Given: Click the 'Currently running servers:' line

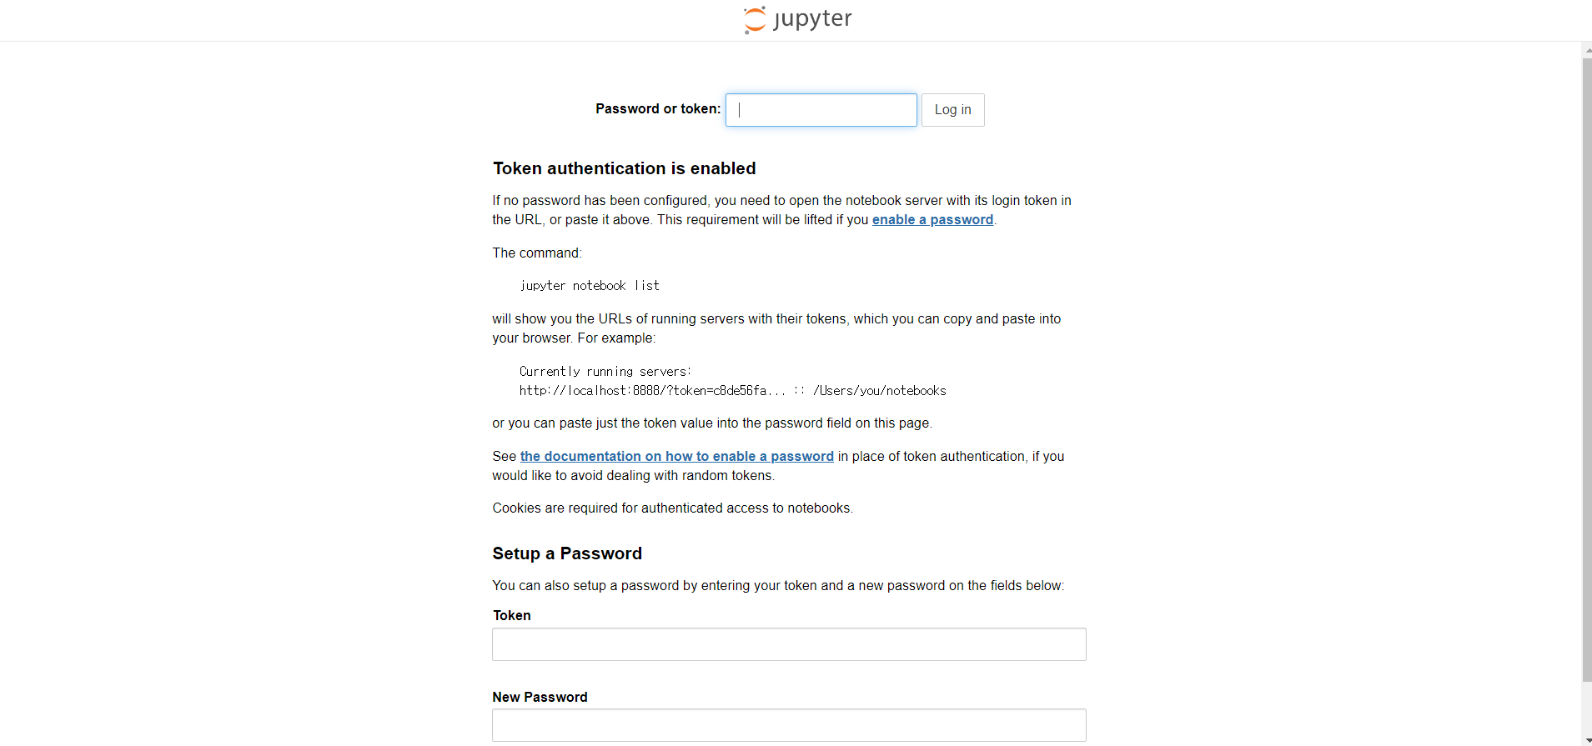Looking at the screenshot, I should [605, 372].
